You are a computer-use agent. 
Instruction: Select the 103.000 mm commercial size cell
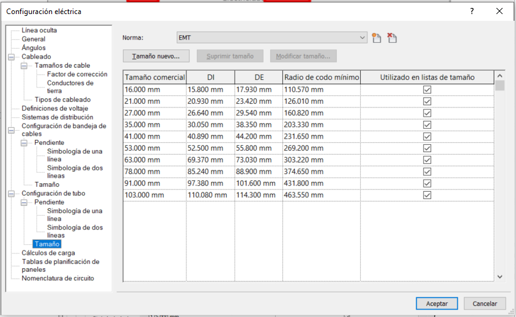tap(155, 195)
